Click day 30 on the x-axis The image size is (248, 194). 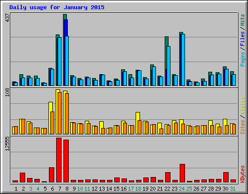(225, 189)
